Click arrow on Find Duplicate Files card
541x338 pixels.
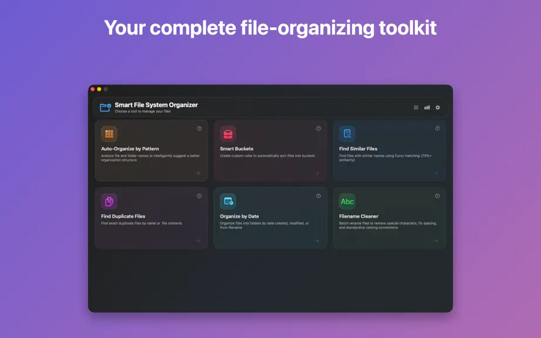[x=198, y=241]
